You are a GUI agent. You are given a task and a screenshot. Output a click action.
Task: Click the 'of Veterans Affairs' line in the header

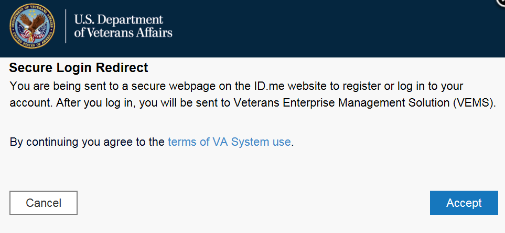[123, 33]
